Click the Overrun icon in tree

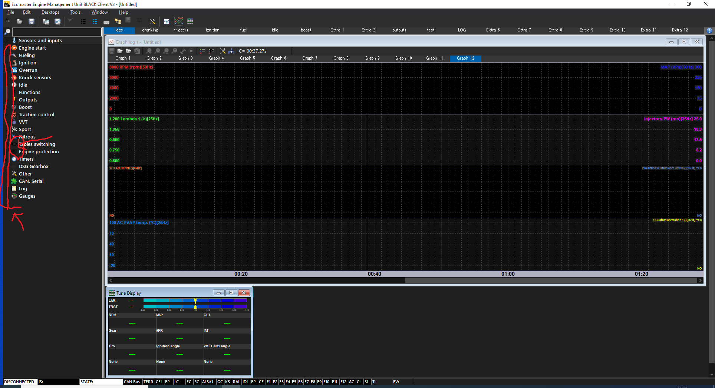(14, 70)
